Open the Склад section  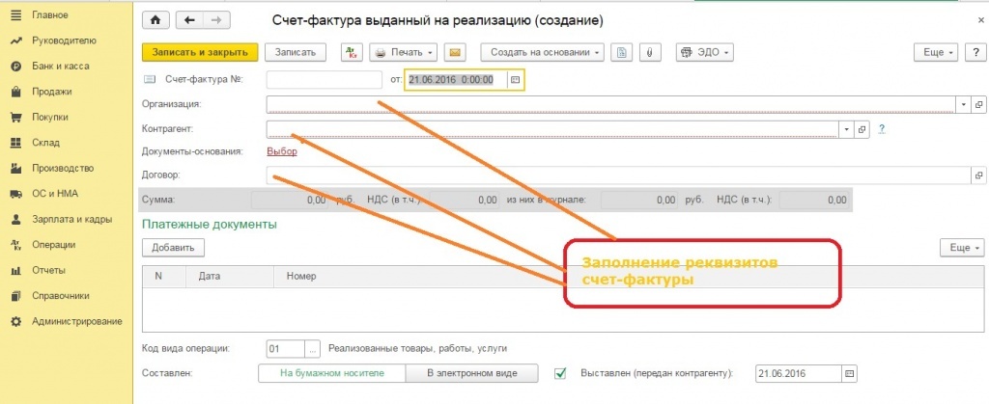click(45, 143)
